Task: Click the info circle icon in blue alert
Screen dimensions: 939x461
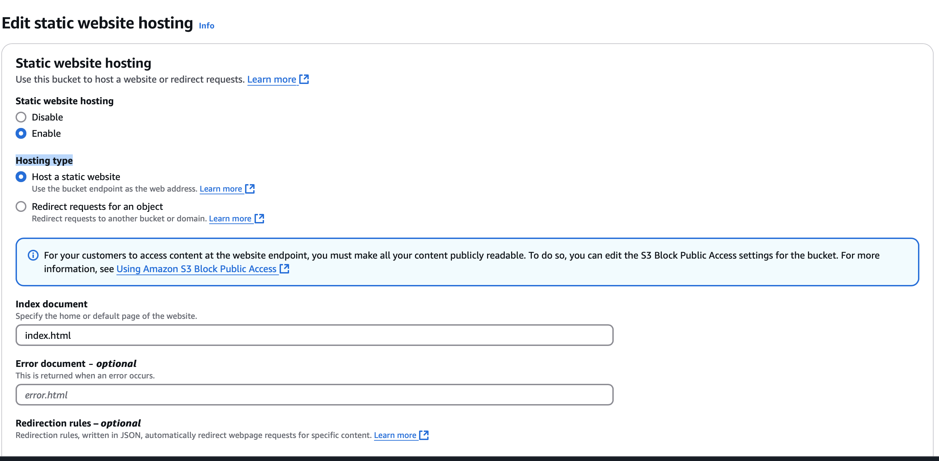Action: coord(33,256)
